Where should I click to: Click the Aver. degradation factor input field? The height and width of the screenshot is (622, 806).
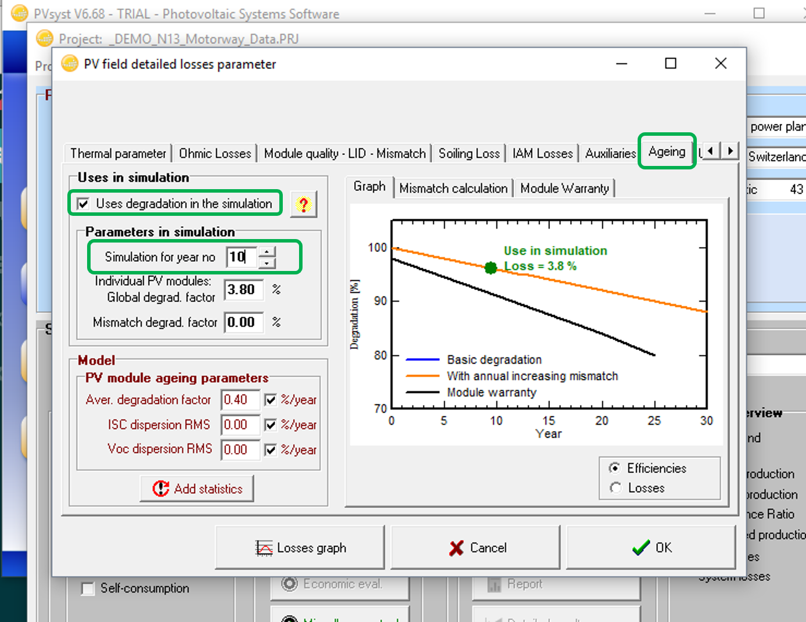(240, 400)
